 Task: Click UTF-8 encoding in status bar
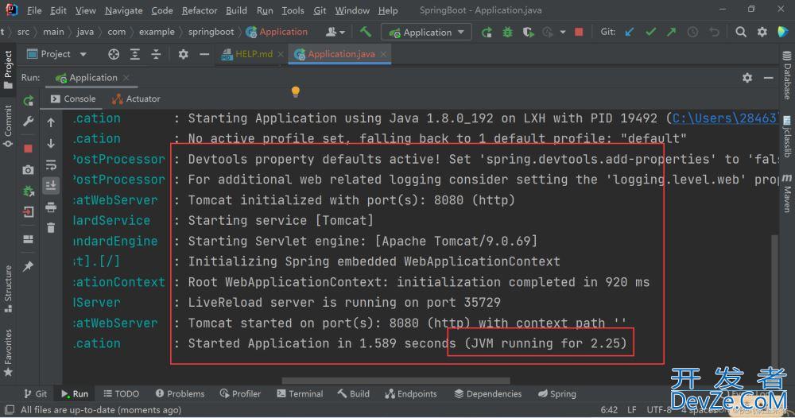tap(659, 409)
